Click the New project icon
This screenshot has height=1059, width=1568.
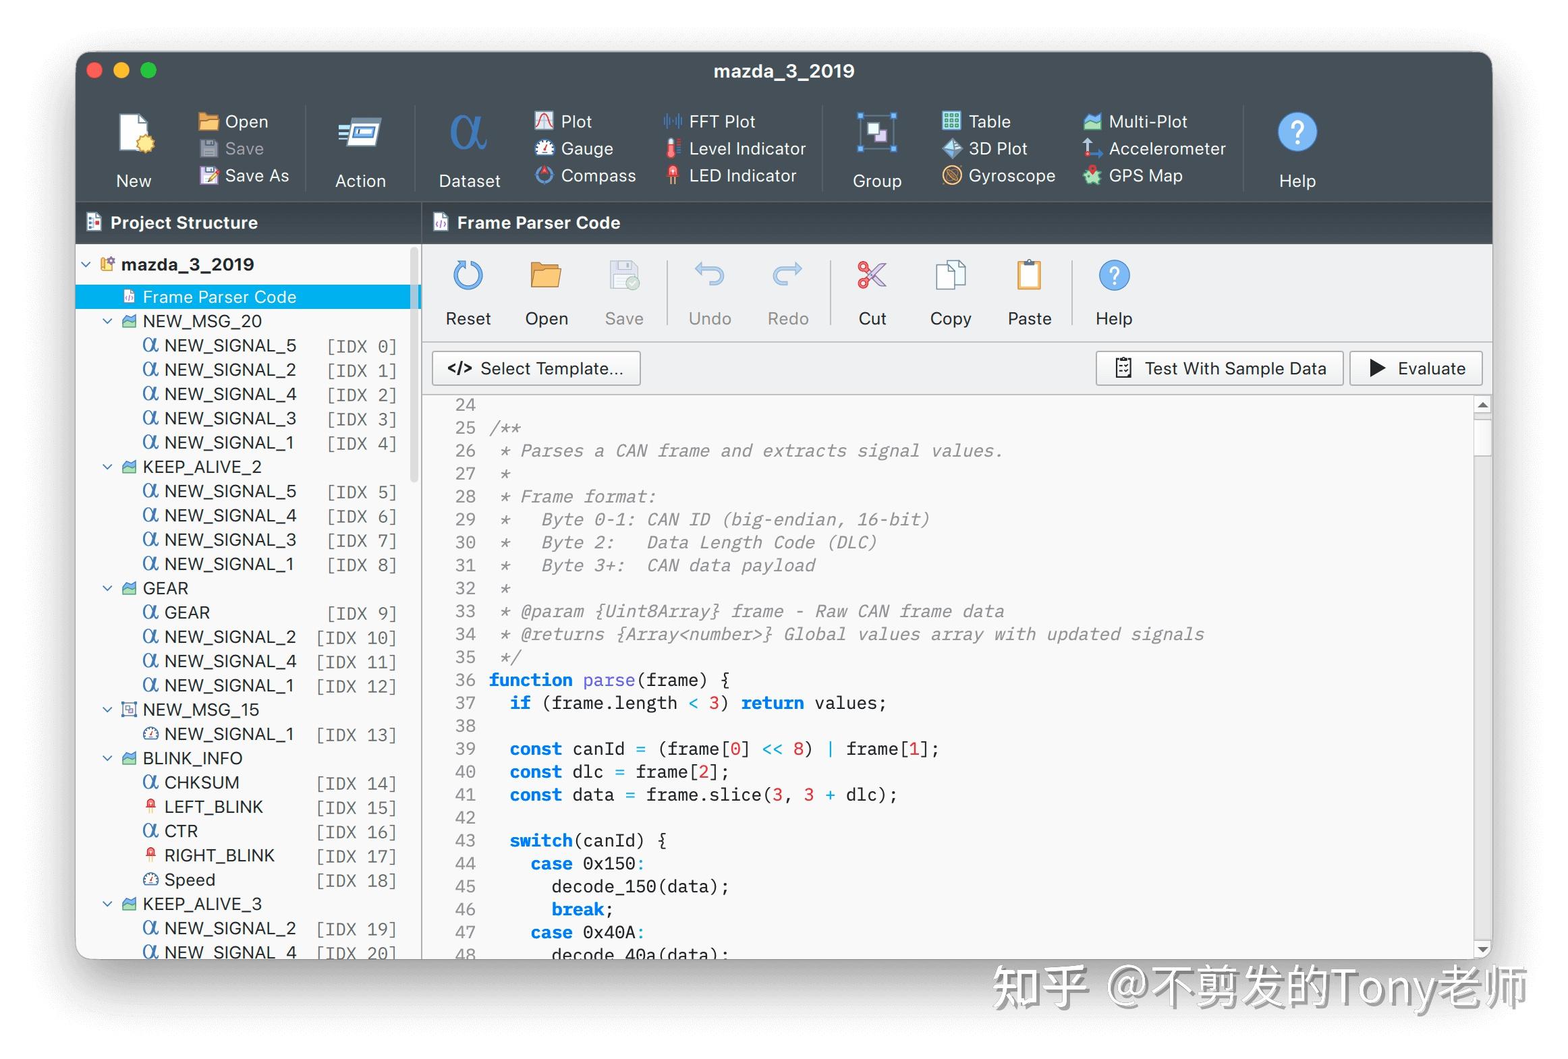(135, 135)
